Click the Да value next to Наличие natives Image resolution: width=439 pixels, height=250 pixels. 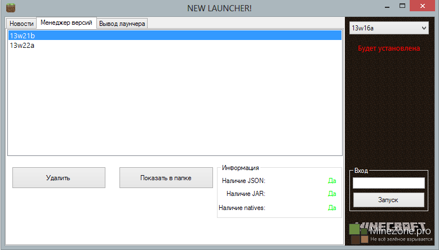coord(332,208)
